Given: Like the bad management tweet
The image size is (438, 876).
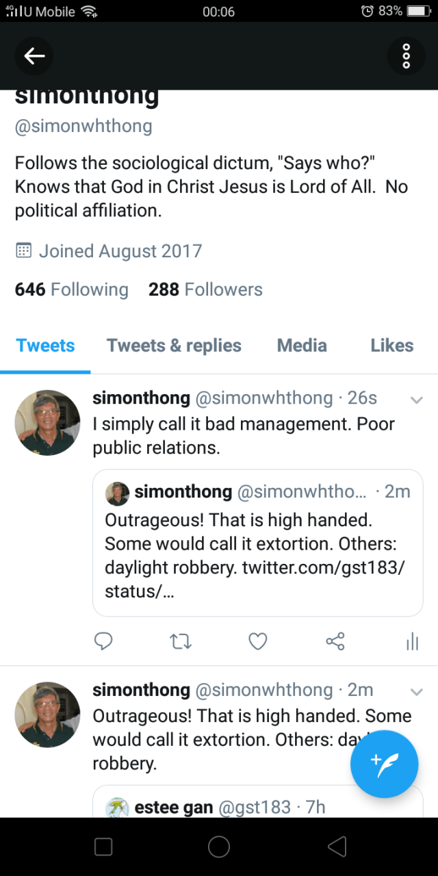Looking at the screenshot, I should click(x=257, y=641).
